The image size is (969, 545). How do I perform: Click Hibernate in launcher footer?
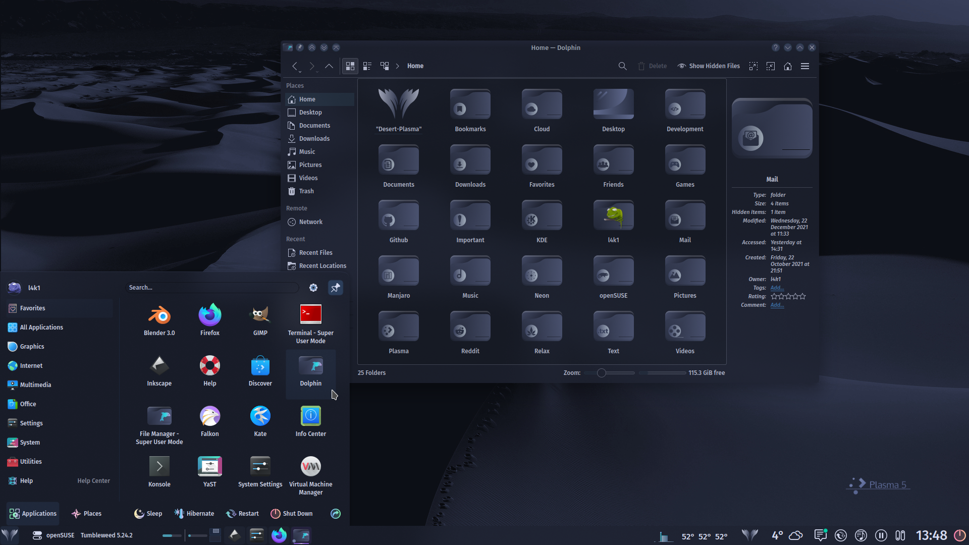[194, 514]
